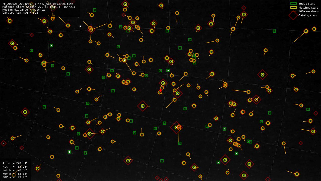Click the 'Rot h = -8.35°' readout
The image size is (321, 181).
(15, 170)
